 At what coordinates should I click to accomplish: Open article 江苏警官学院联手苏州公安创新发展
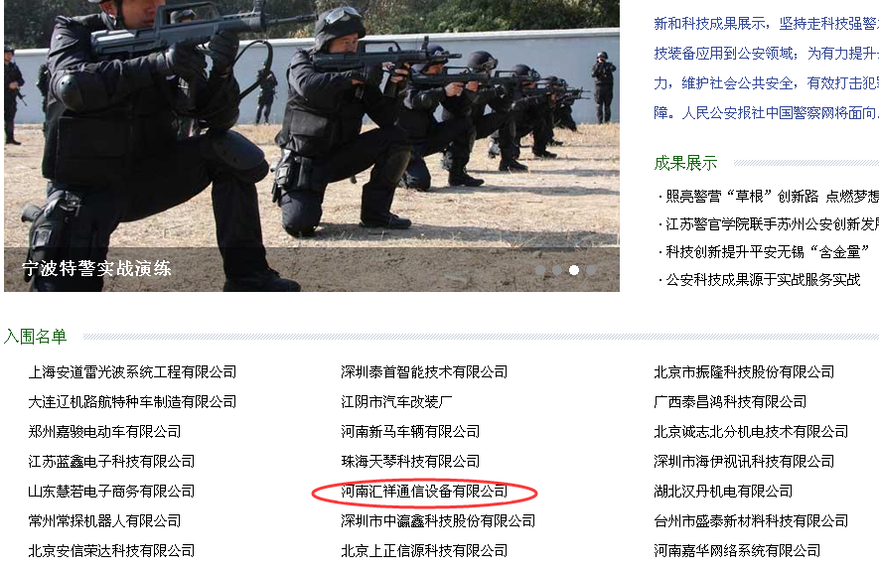click(769, 224)
